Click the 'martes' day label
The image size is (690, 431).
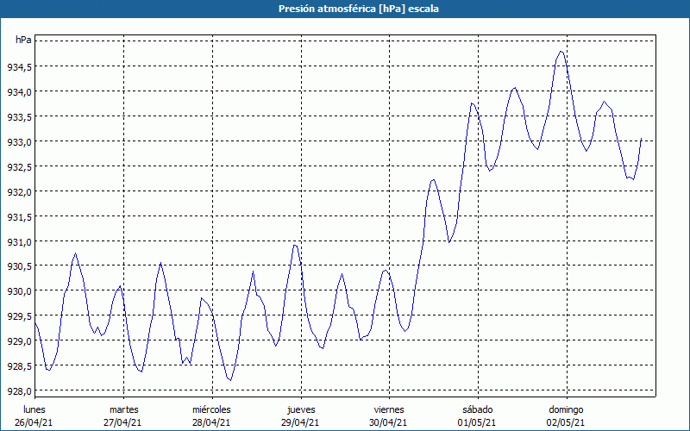pos(124,410)
